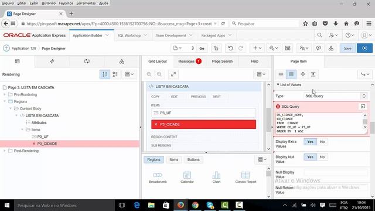Set Display Extra Values to Yes

coord(310,142)
